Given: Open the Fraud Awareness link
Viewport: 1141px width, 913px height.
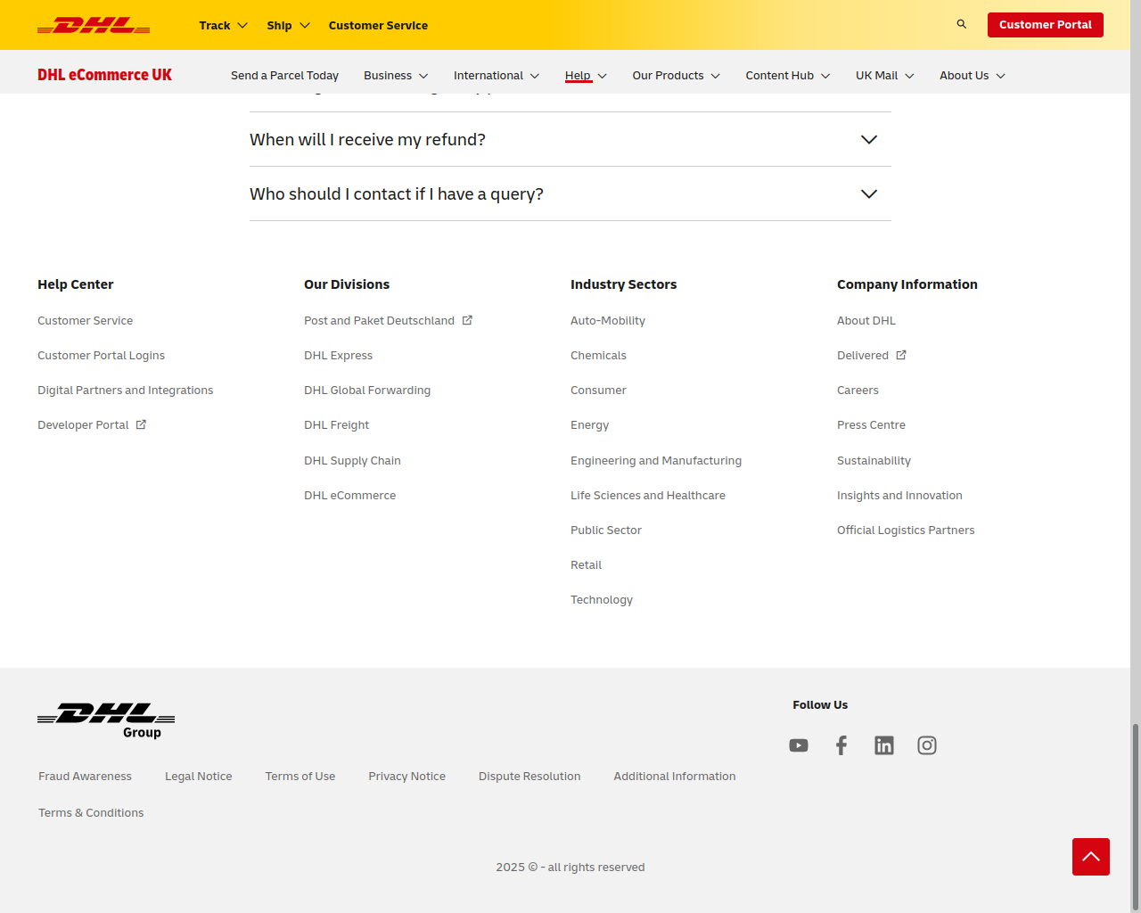Looking at the screenshot, I should pos(85,776).
